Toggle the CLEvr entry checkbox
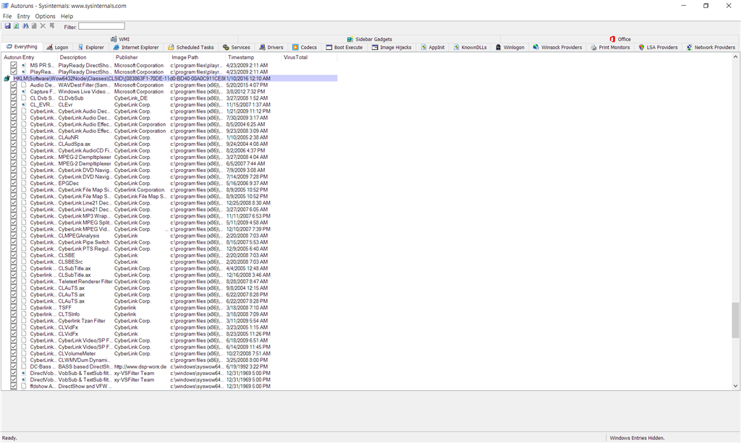This screenshot has height=443, width=741. click(14, 105)
